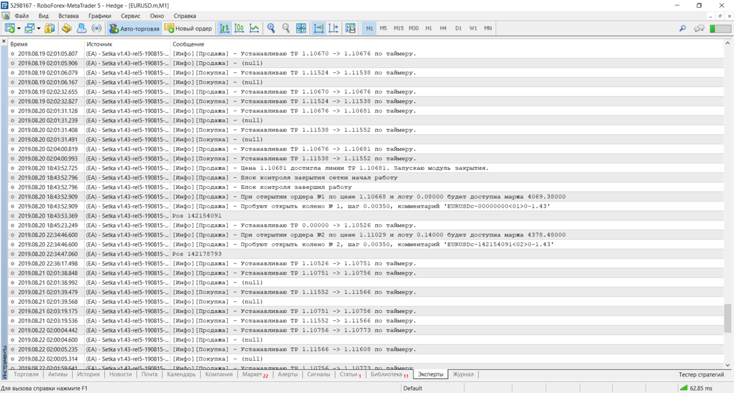This screenshot has height=393, width=734.
Task: Zoom out chart magnifier icon
Action: click(x=286, y=28)
